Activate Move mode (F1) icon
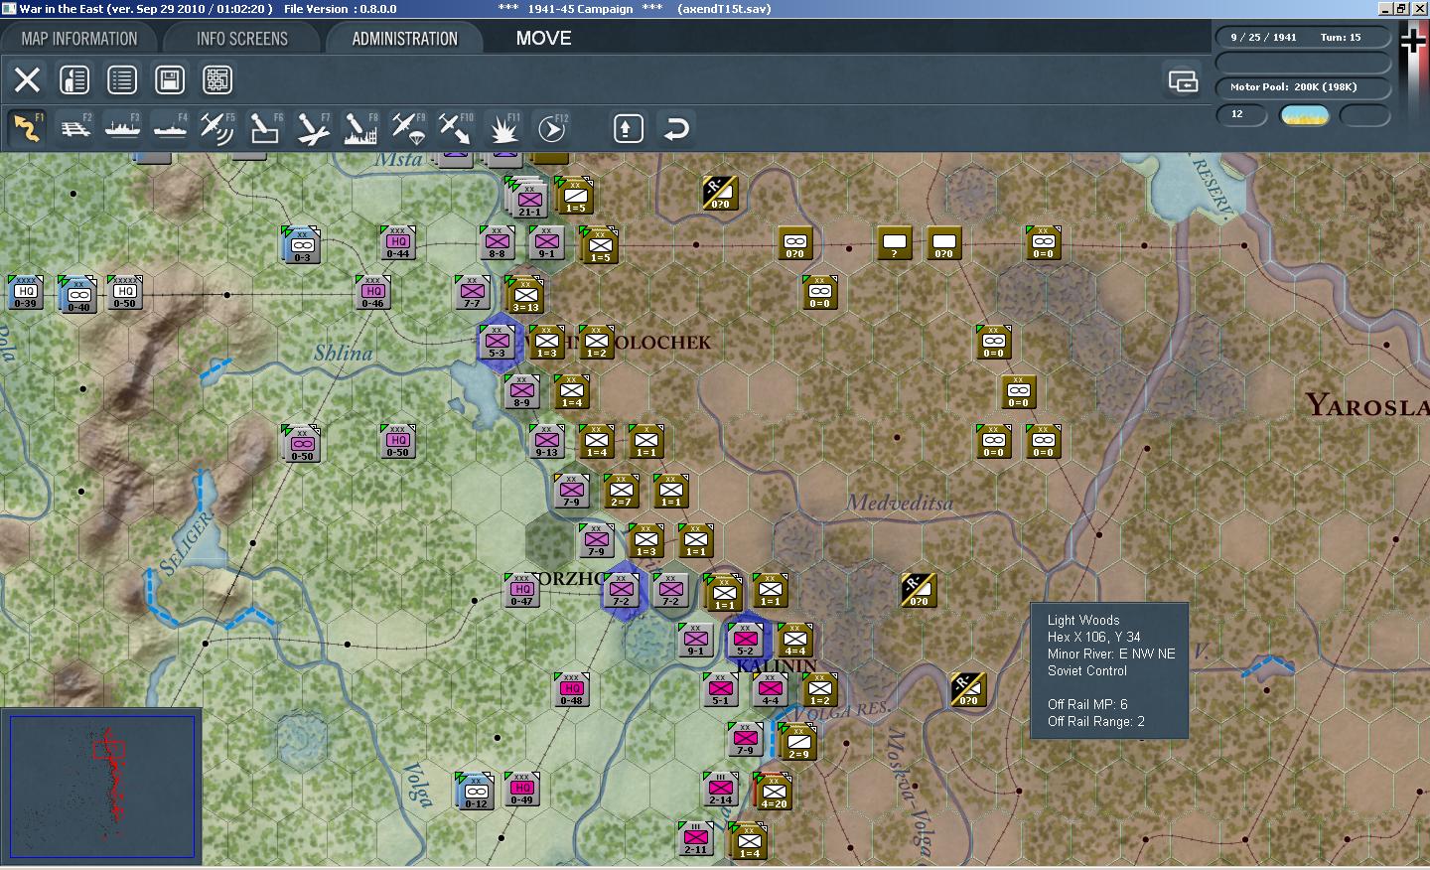The image size is (1430, 870). coord(27,128)
